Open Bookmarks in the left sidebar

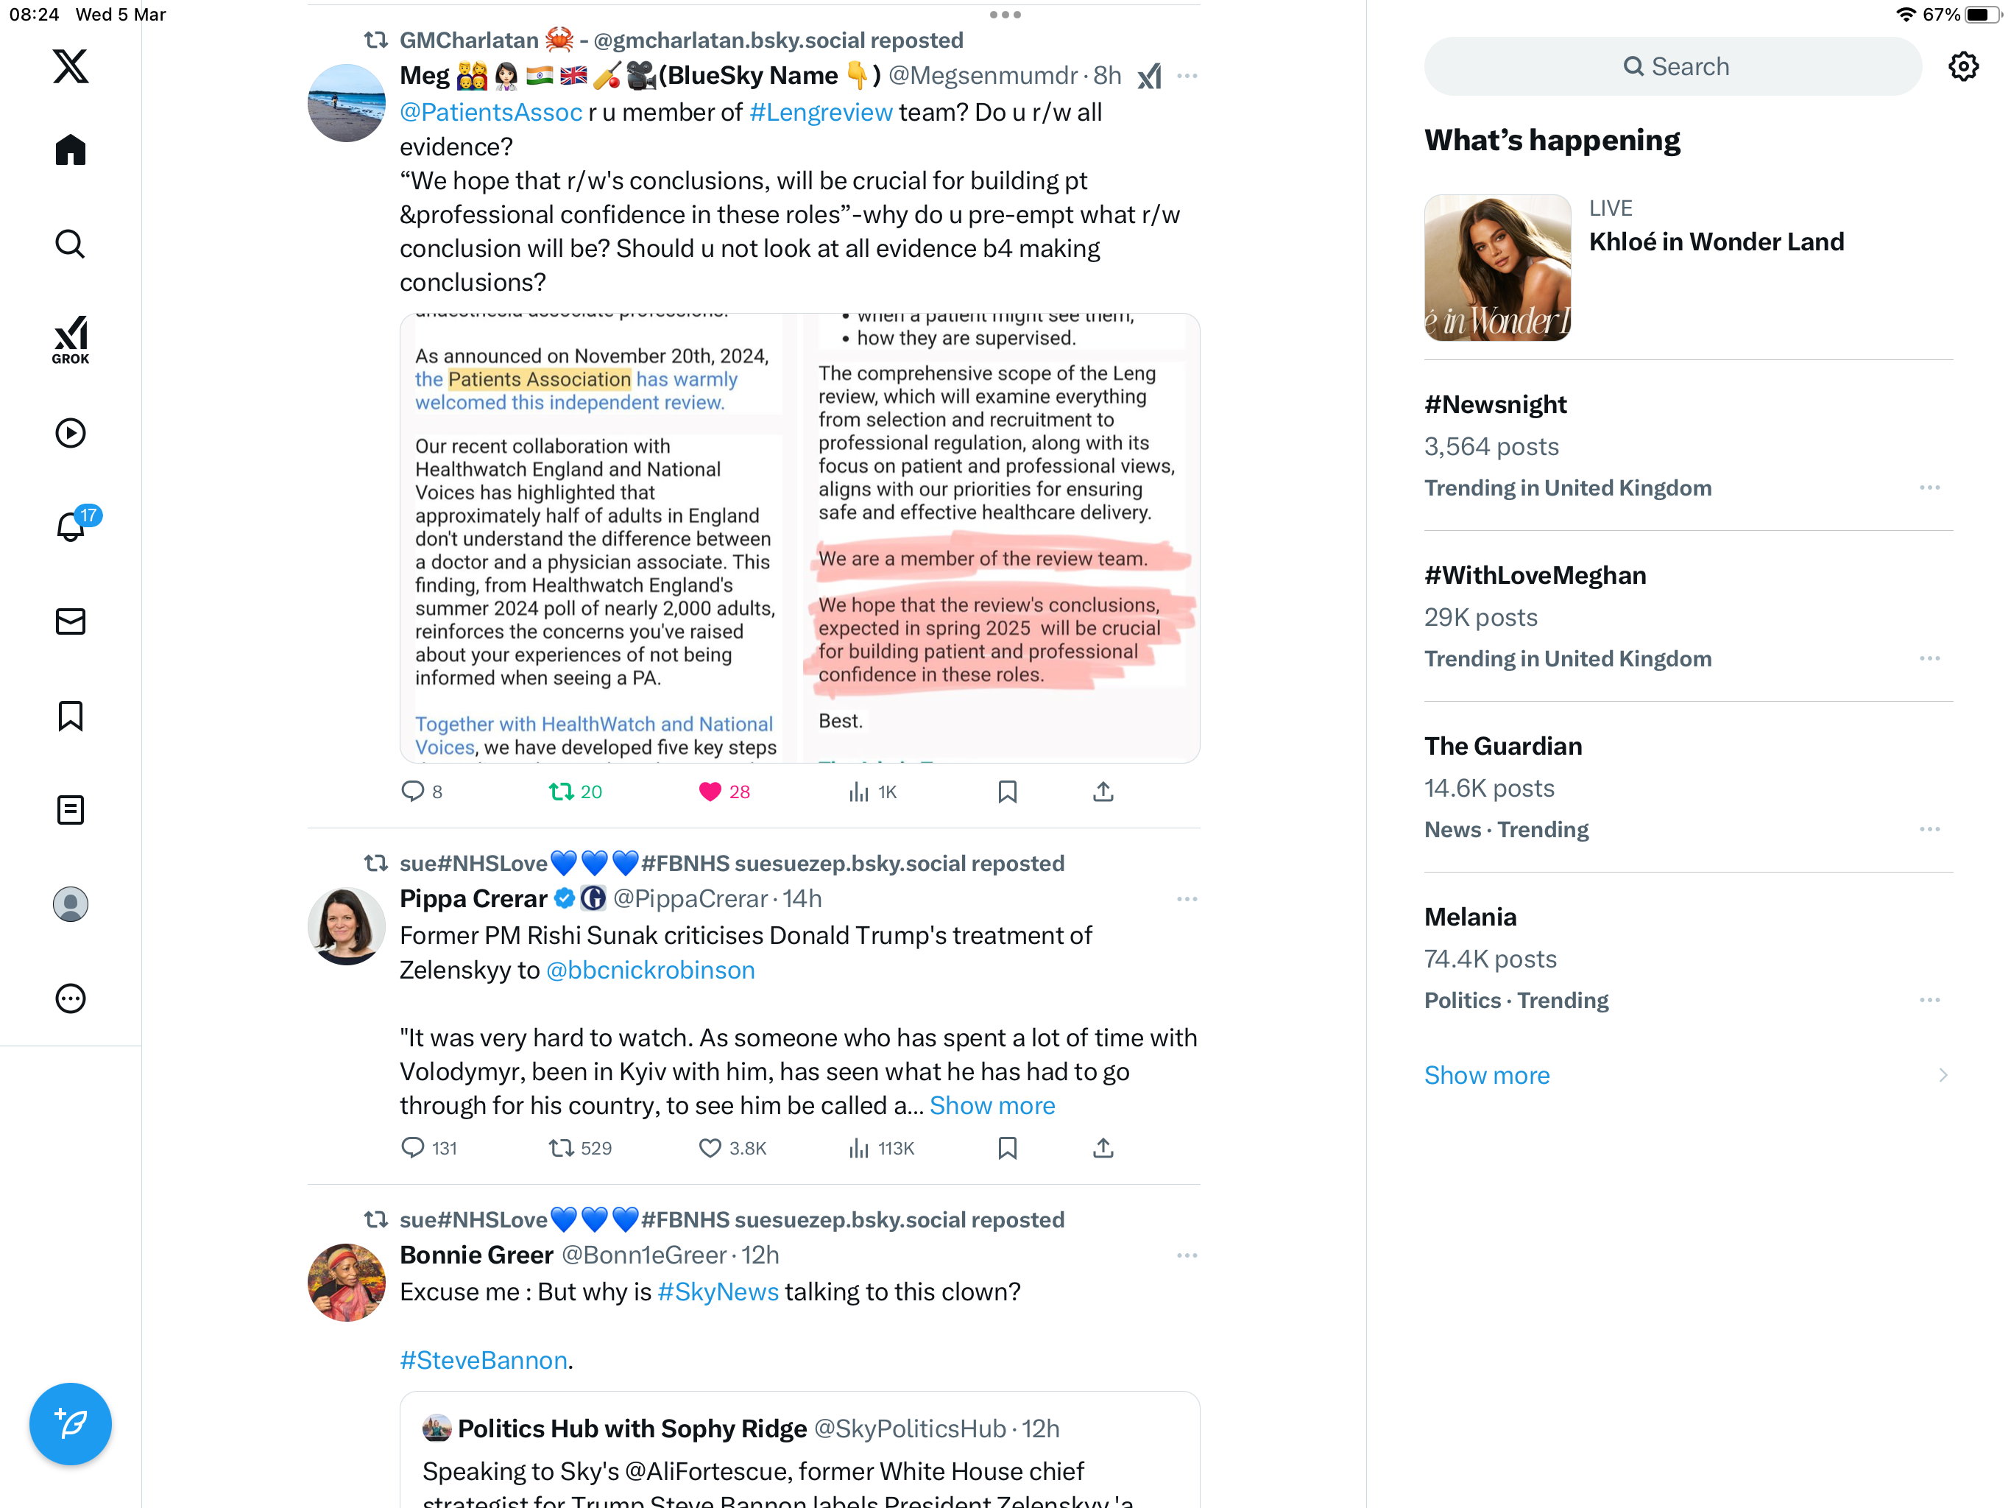point(70,716)
